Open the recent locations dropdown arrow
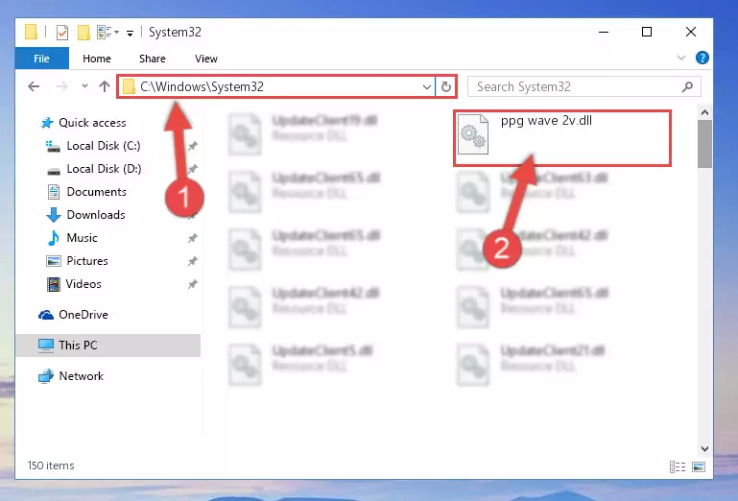The image size is (738, 501). (84, 86)
